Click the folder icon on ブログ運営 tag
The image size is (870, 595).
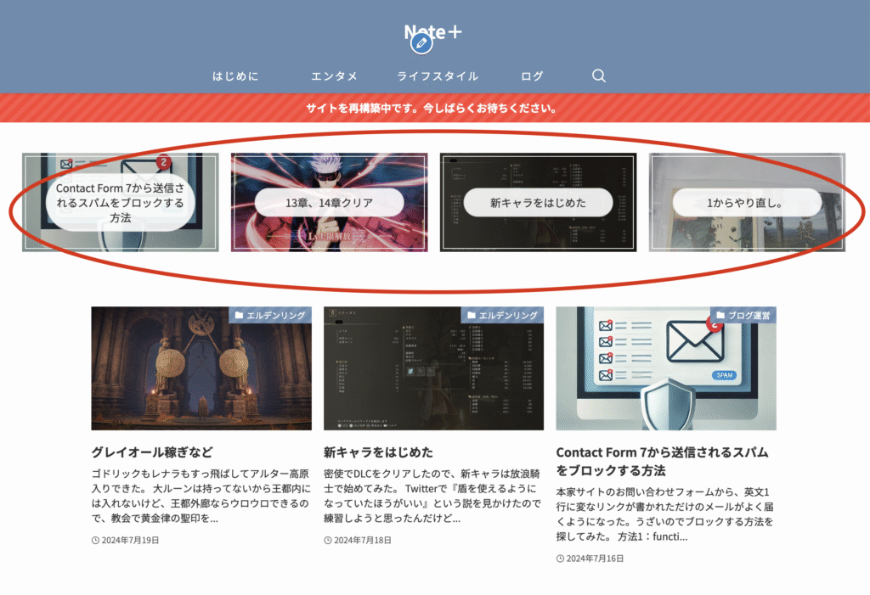[x=720, y=315]
